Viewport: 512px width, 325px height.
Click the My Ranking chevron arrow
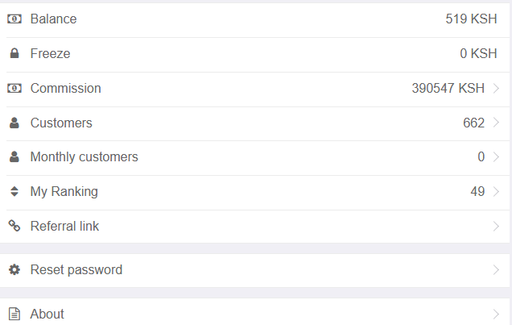coord(496,192)
